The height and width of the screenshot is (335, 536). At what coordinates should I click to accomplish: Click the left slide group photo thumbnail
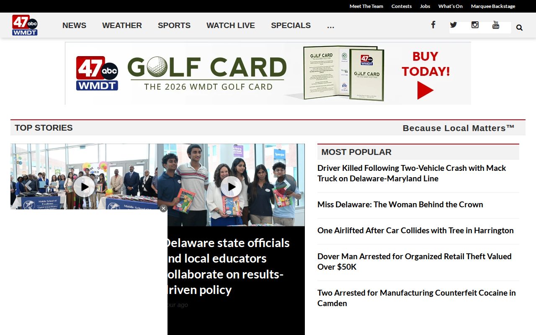click(x=84, y=176)
